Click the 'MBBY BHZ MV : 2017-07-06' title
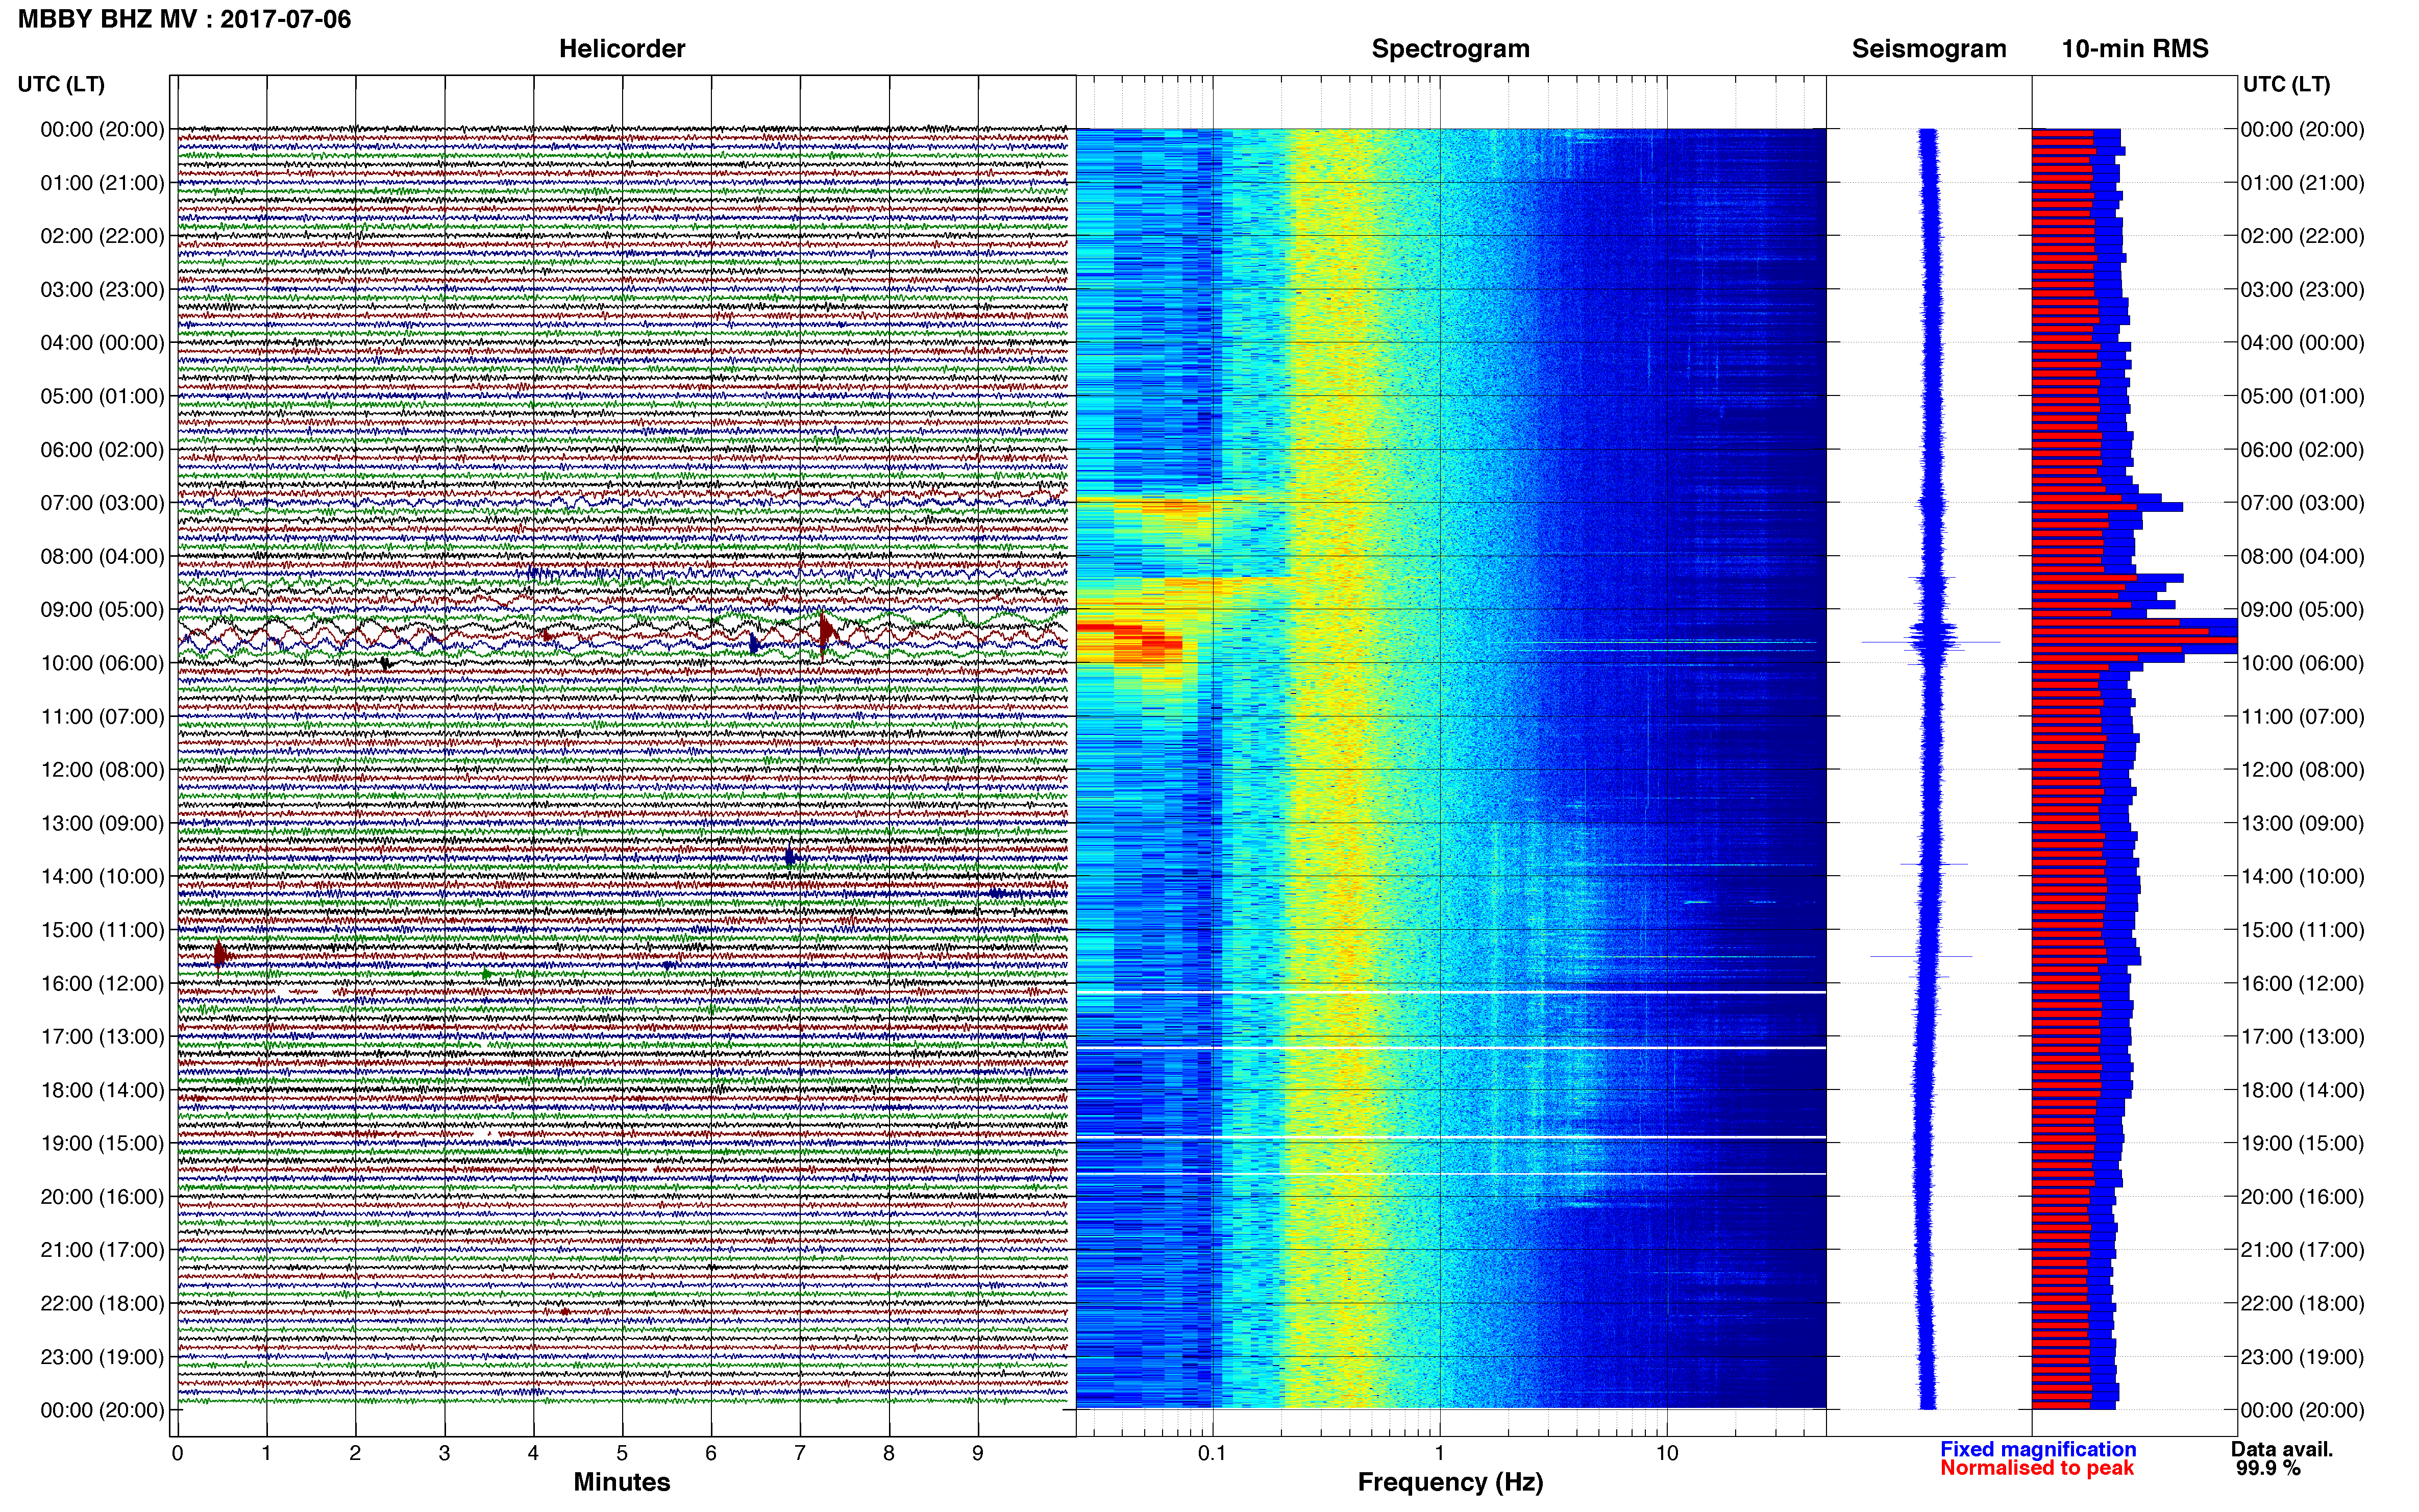This screenshot has width=2419, height=1512. pos(185,19)
